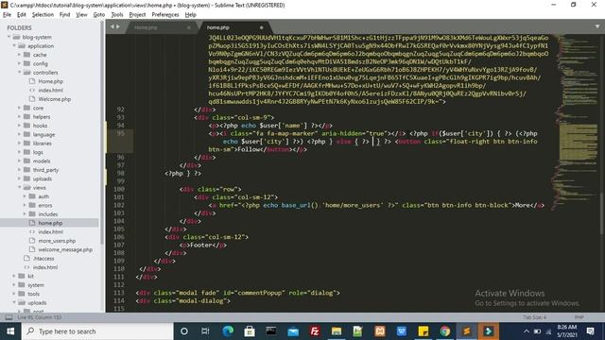Collapse the controllers folder arrow
605x340 pixels.
[19, 73]
